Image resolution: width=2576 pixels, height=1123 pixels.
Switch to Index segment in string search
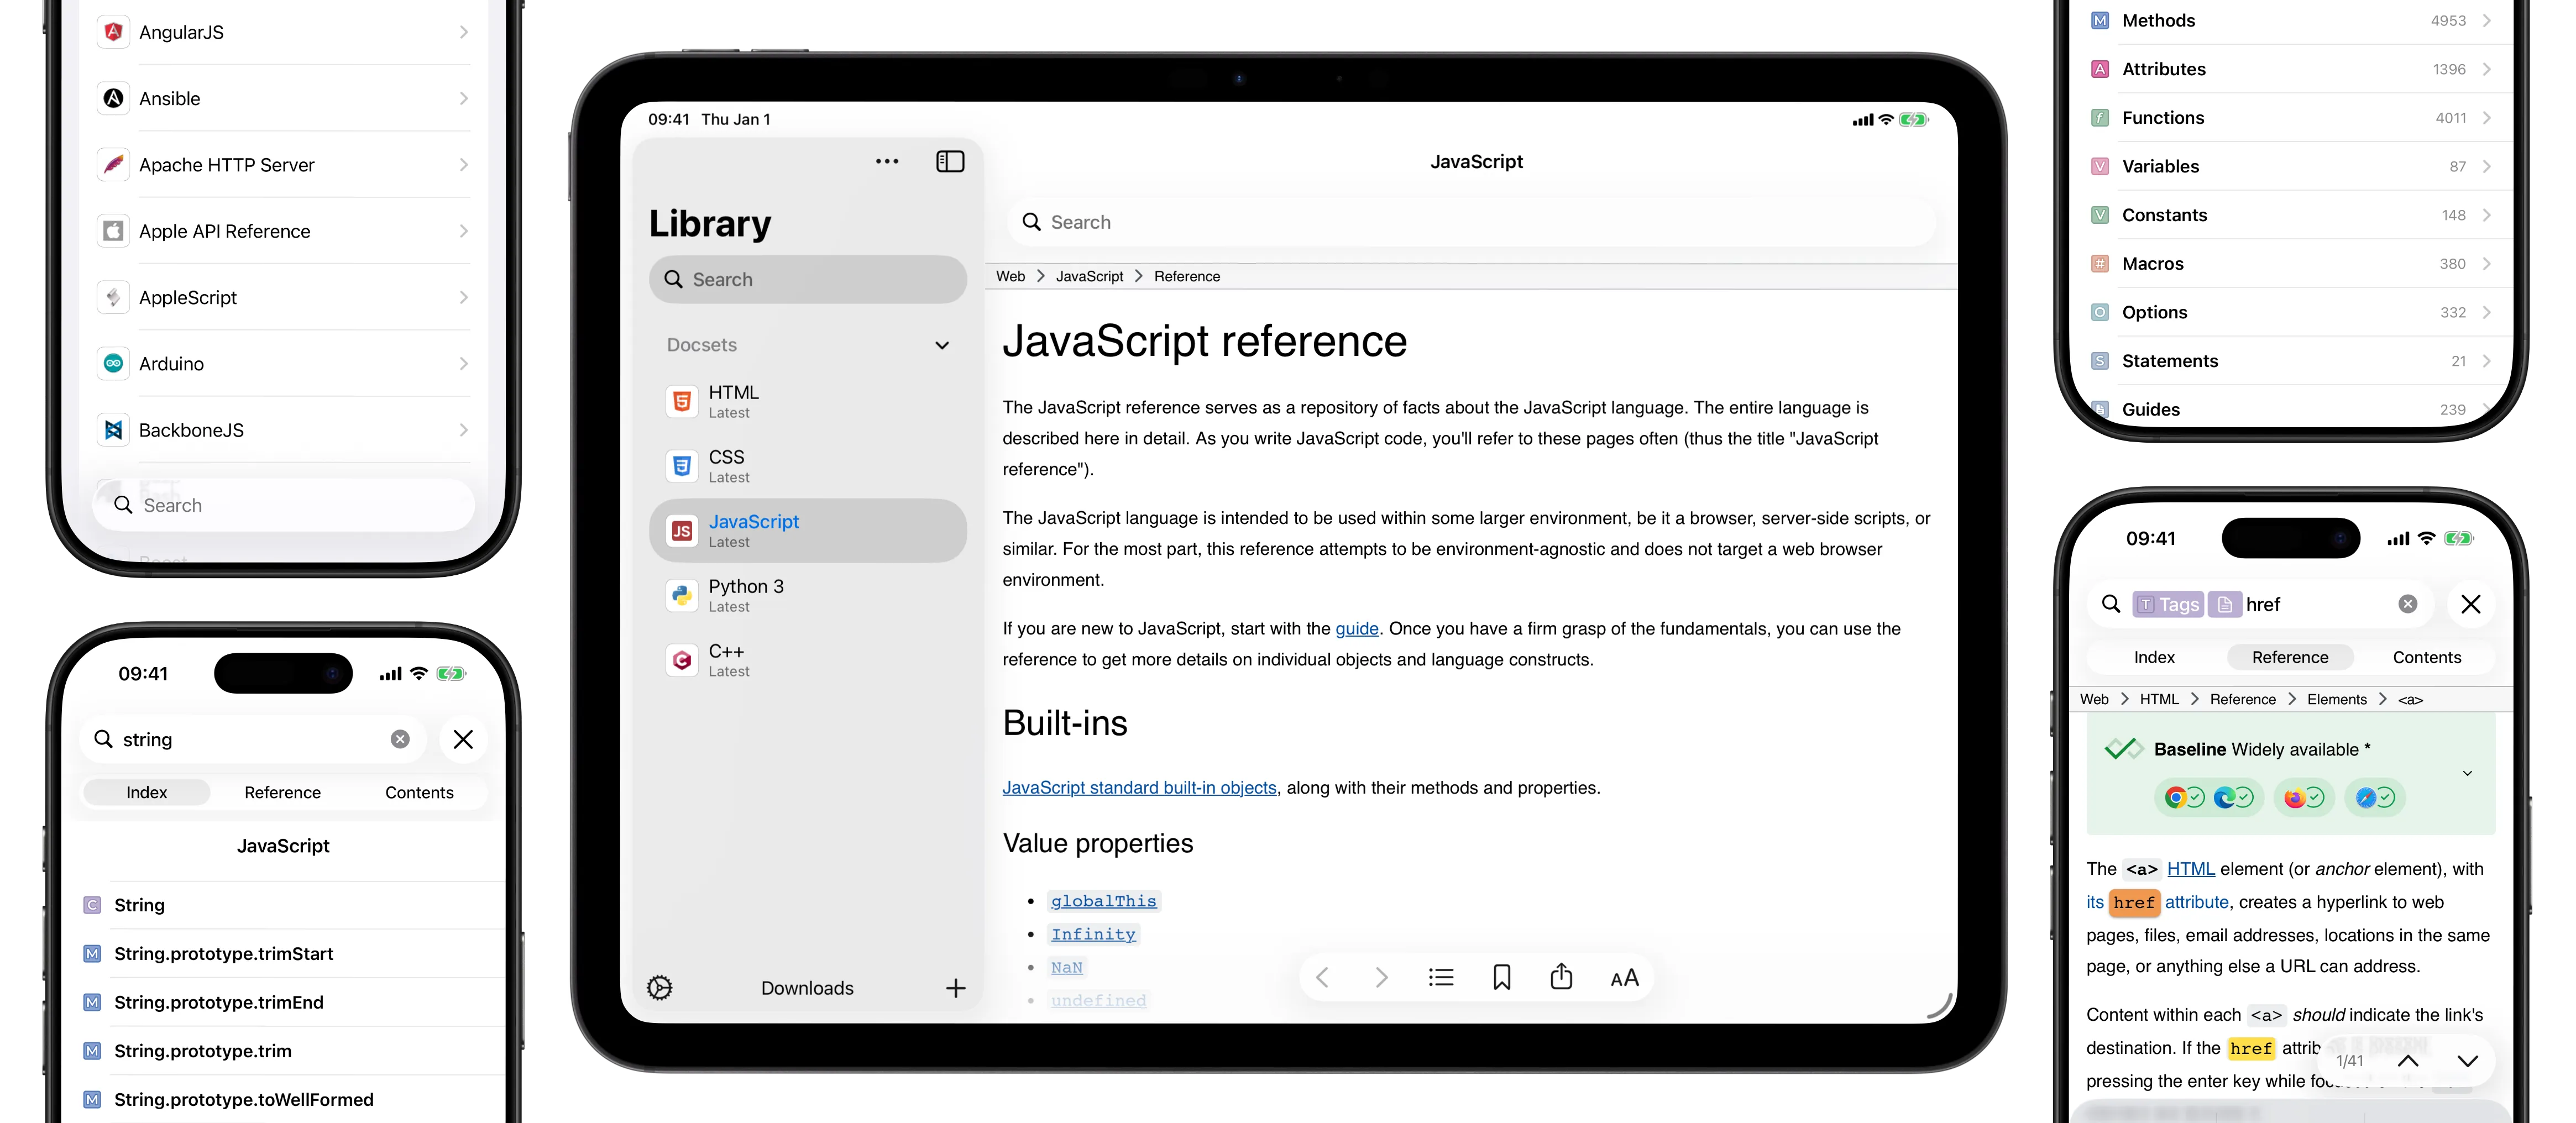point(147,792)
